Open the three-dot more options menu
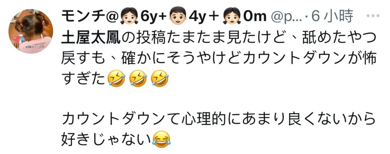Screen dimensions: 390x154 [x=373, y=16]
